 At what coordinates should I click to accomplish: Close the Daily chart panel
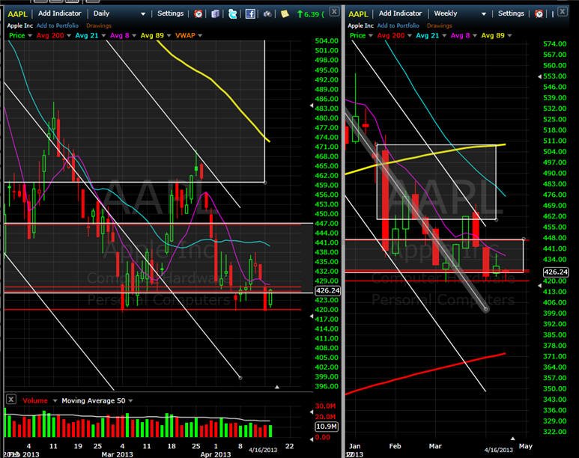pyautogui.click(x=334, y=11)
